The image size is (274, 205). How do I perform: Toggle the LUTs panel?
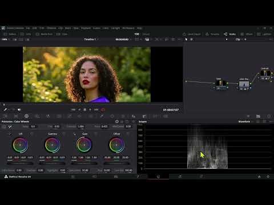(x=26, y=34)
